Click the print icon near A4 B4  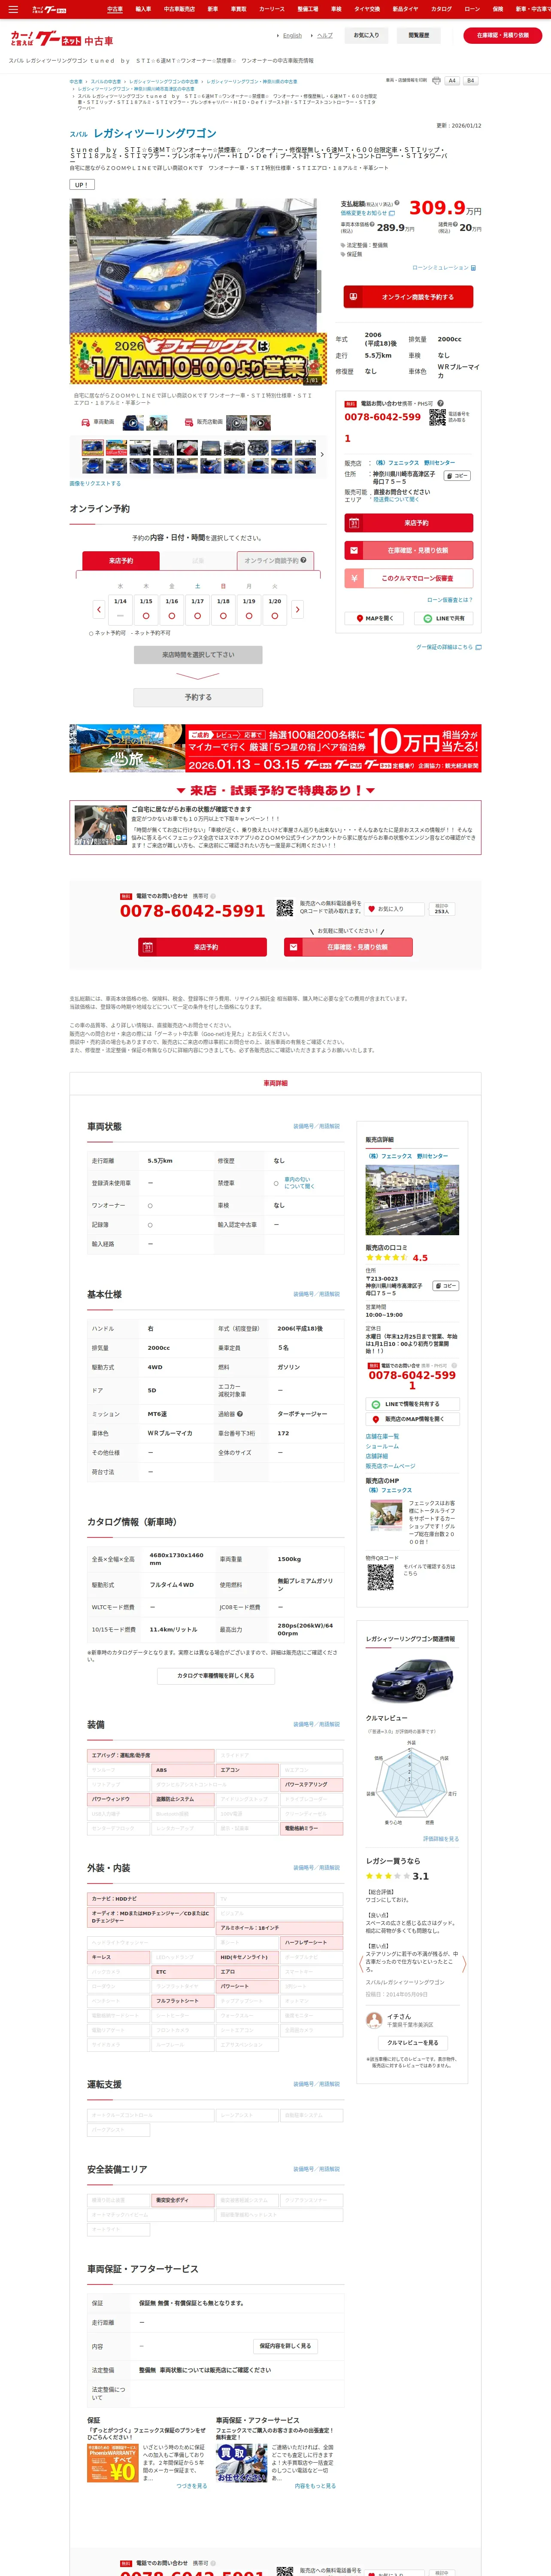tap(436, 81)
